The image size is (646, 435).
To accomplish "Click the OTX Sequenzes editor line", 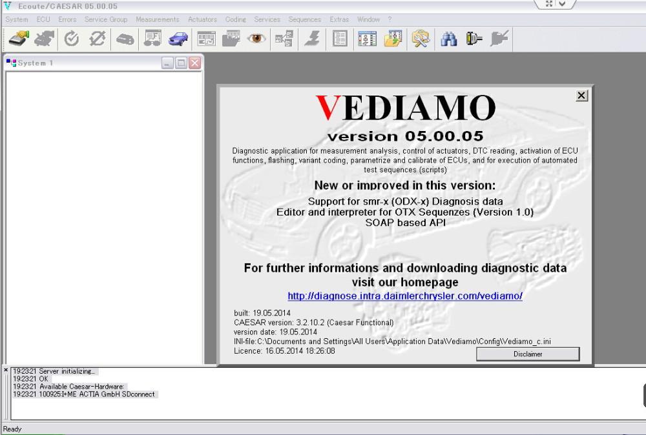I will coord(405,212).
